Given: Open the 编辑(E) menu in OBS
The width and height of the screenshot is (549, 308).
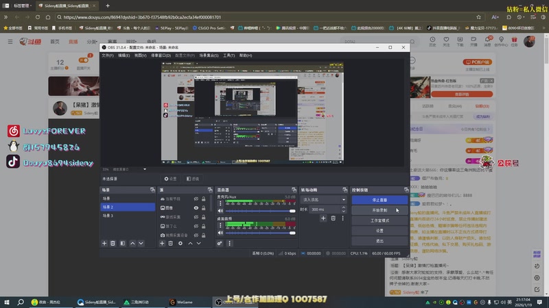Looking at the screenshot, I should [x=124, y=55].
